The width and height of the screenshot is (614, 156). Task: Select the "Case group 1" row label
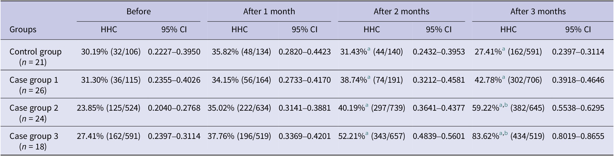click(34, 80)
